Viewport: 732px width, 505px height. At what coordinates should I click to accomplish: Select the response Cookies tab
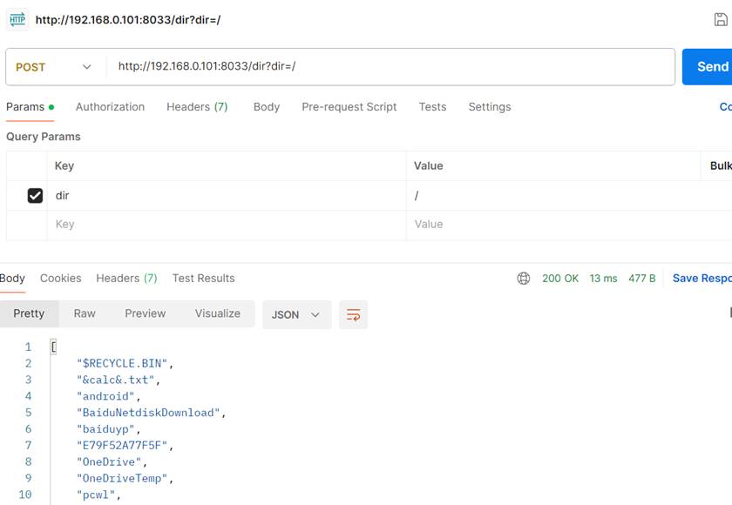(x=61, y=279)
